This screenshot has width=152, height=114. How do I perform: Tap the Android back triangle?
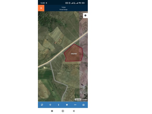[74, 111]
